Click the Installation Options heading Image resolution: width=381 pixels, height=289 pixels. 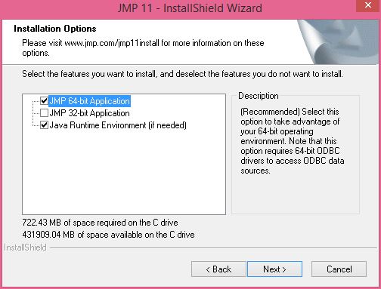[55, 29]
